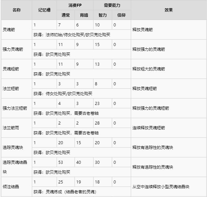207x197 pixels.
Task: Click 追踪灵魂结晶块's effect description
Action: (152, 167)
